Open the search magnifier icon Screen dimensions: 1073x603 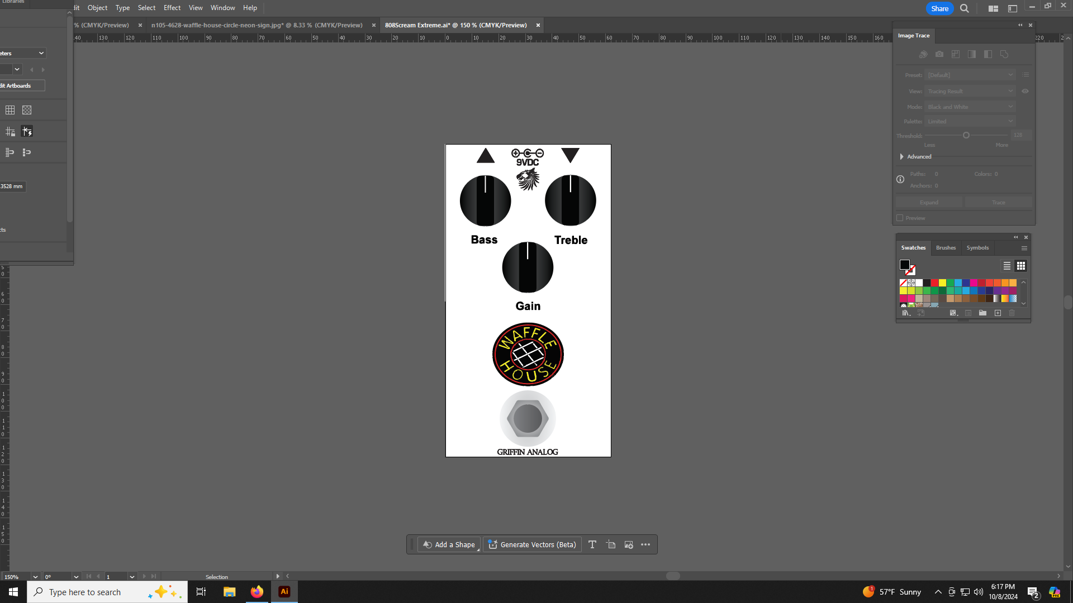[965, 8]
